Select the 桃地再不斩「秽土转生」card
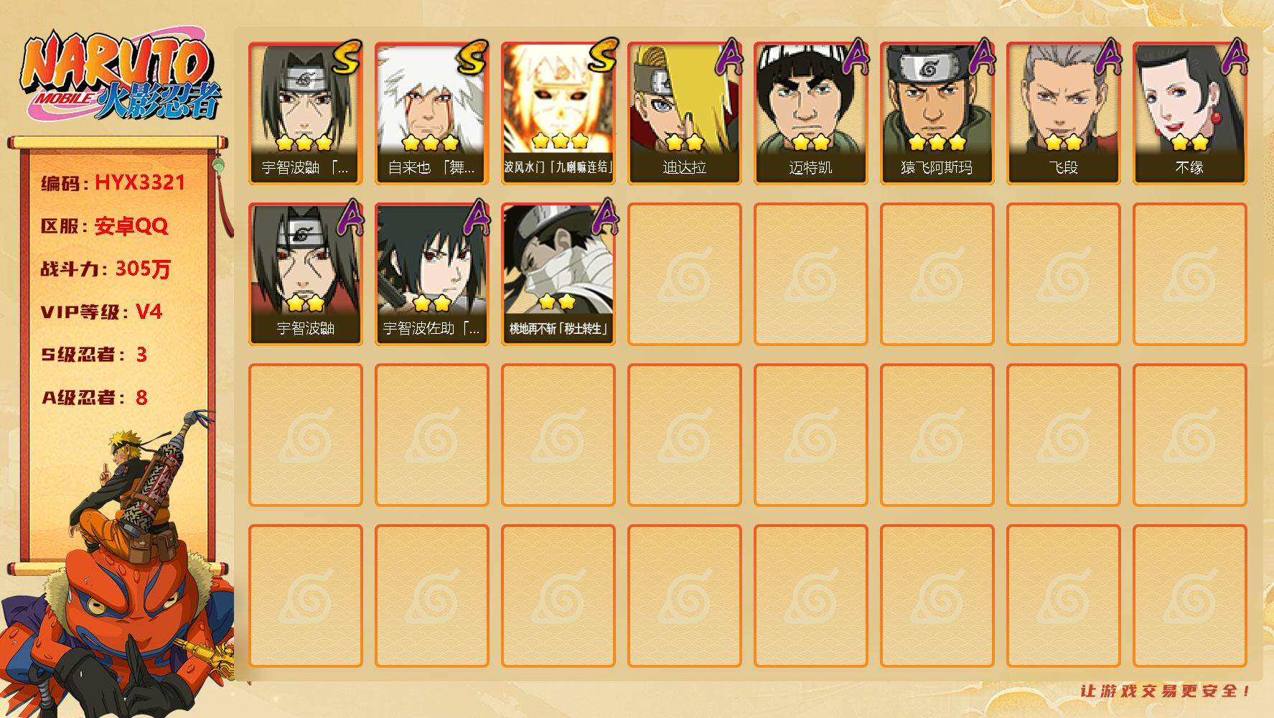 pos(558,274)
